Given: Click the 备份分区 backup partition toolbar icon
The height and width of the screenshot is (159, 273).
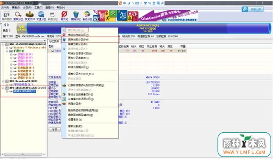Looking at the screenshot, I should point(88,16).
